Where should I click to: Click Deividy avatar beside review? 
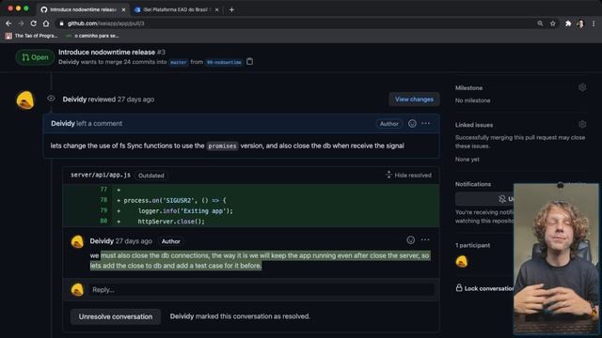(25, 100)
